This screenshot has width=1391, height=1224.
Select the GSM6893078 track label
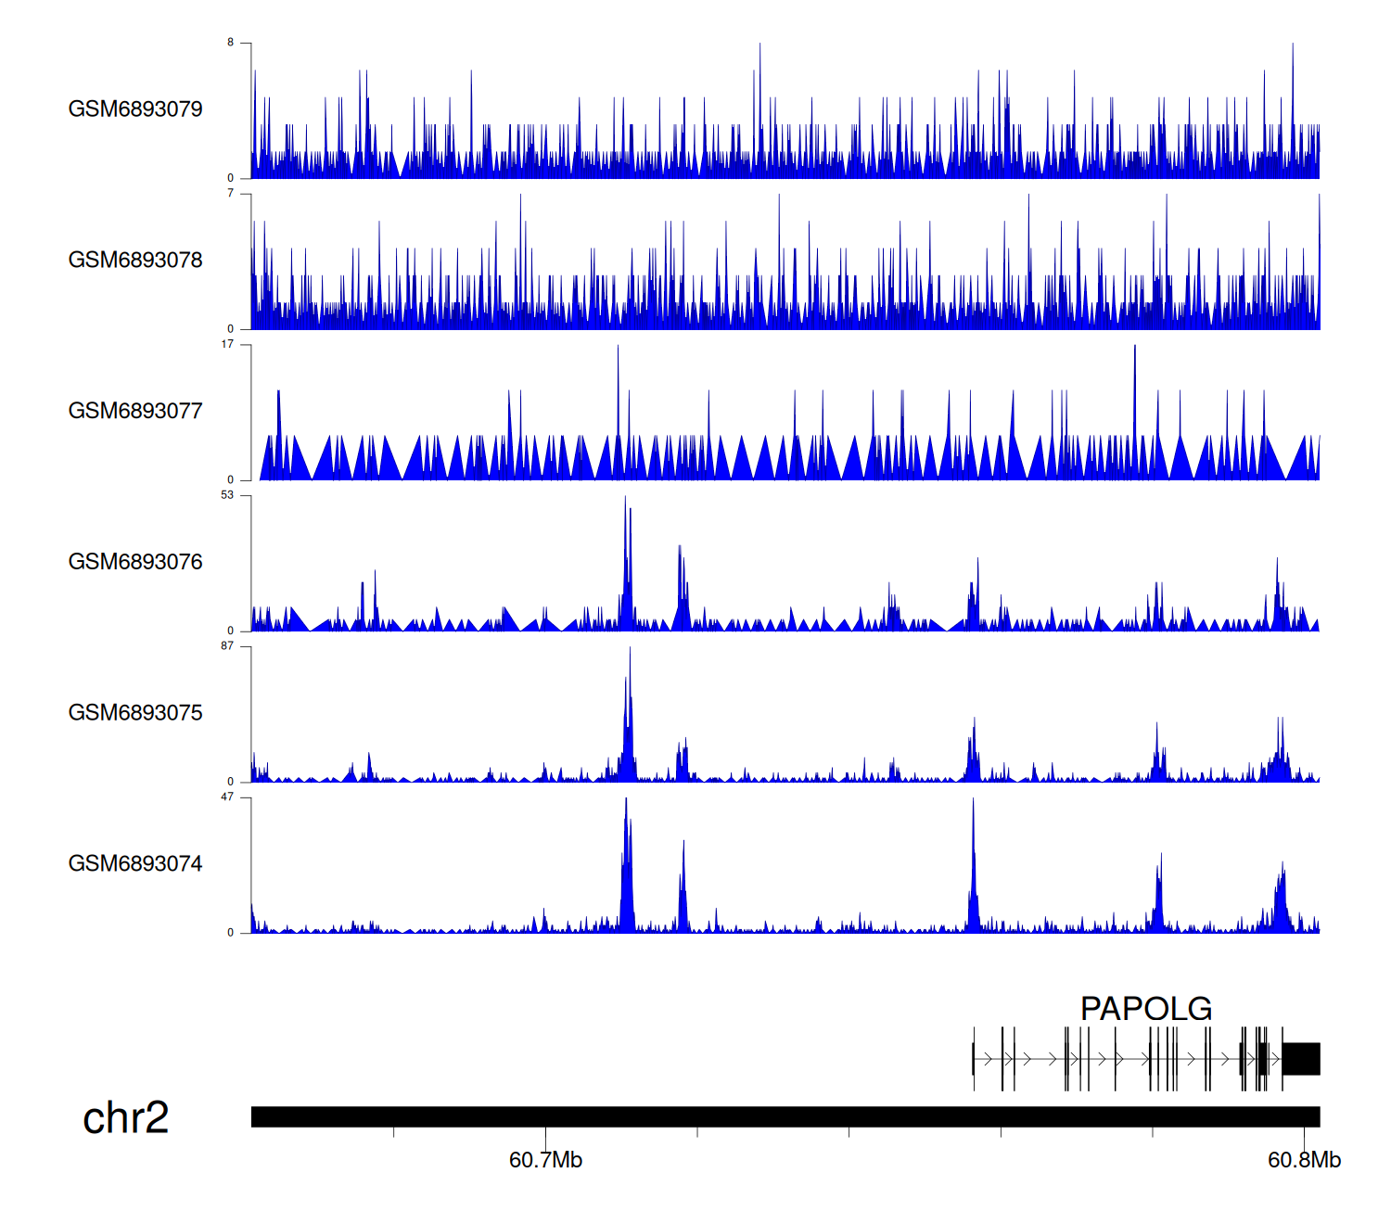coord(135,261)
